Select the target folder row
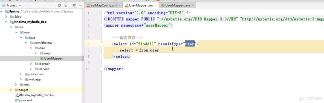The width and height of the screenshot is (324, 103). (x=42, y=90)
